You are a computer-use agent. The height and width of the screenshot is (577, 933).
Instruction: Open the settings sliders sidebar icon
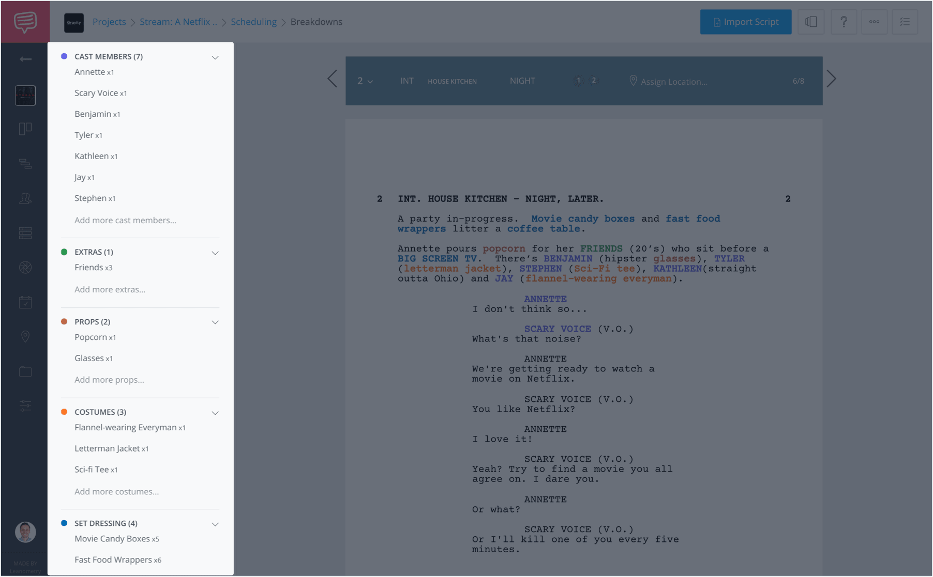[25, 406]
